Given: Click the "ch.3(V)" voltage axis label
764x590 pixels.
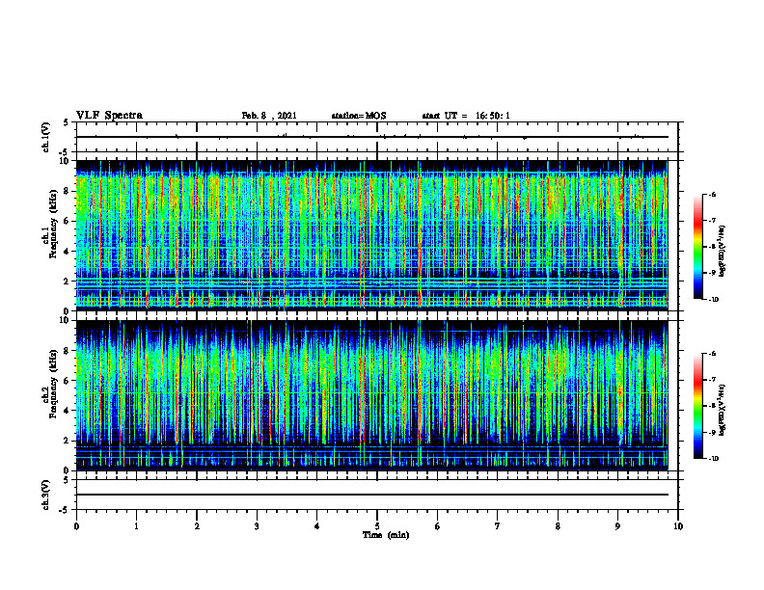Looking at the screenshot, I should pyautogui.click(x=45, y=495).
